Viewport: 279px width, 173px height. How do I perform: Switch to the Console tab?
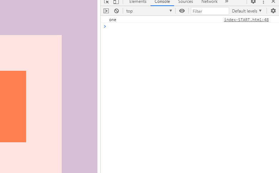click(162, 2)
